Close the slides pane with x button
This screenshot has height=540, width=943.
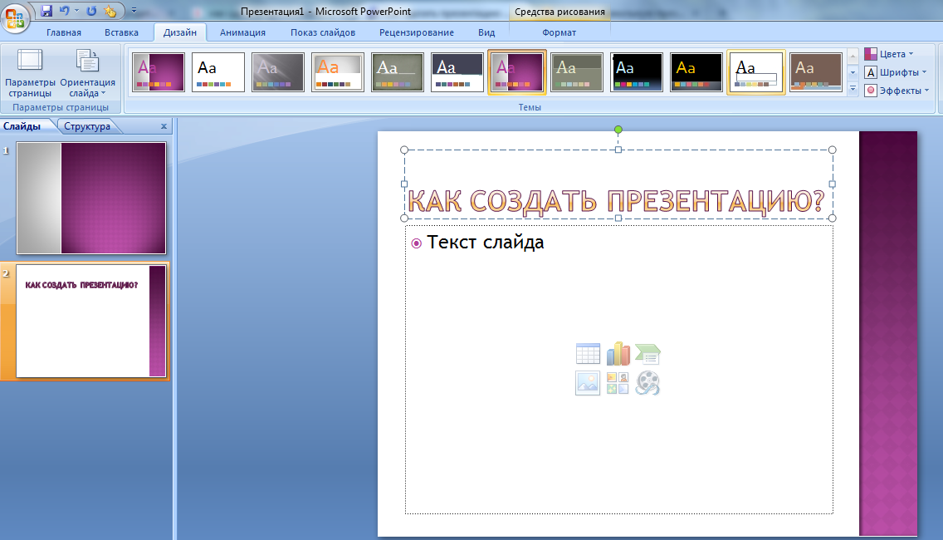(x=164, y=126)
